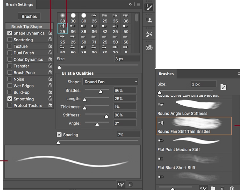The height and width of the screenshot is (190, 240).
Task: Toggle lock icon beside Wet Edges
Action: [50, 85]
